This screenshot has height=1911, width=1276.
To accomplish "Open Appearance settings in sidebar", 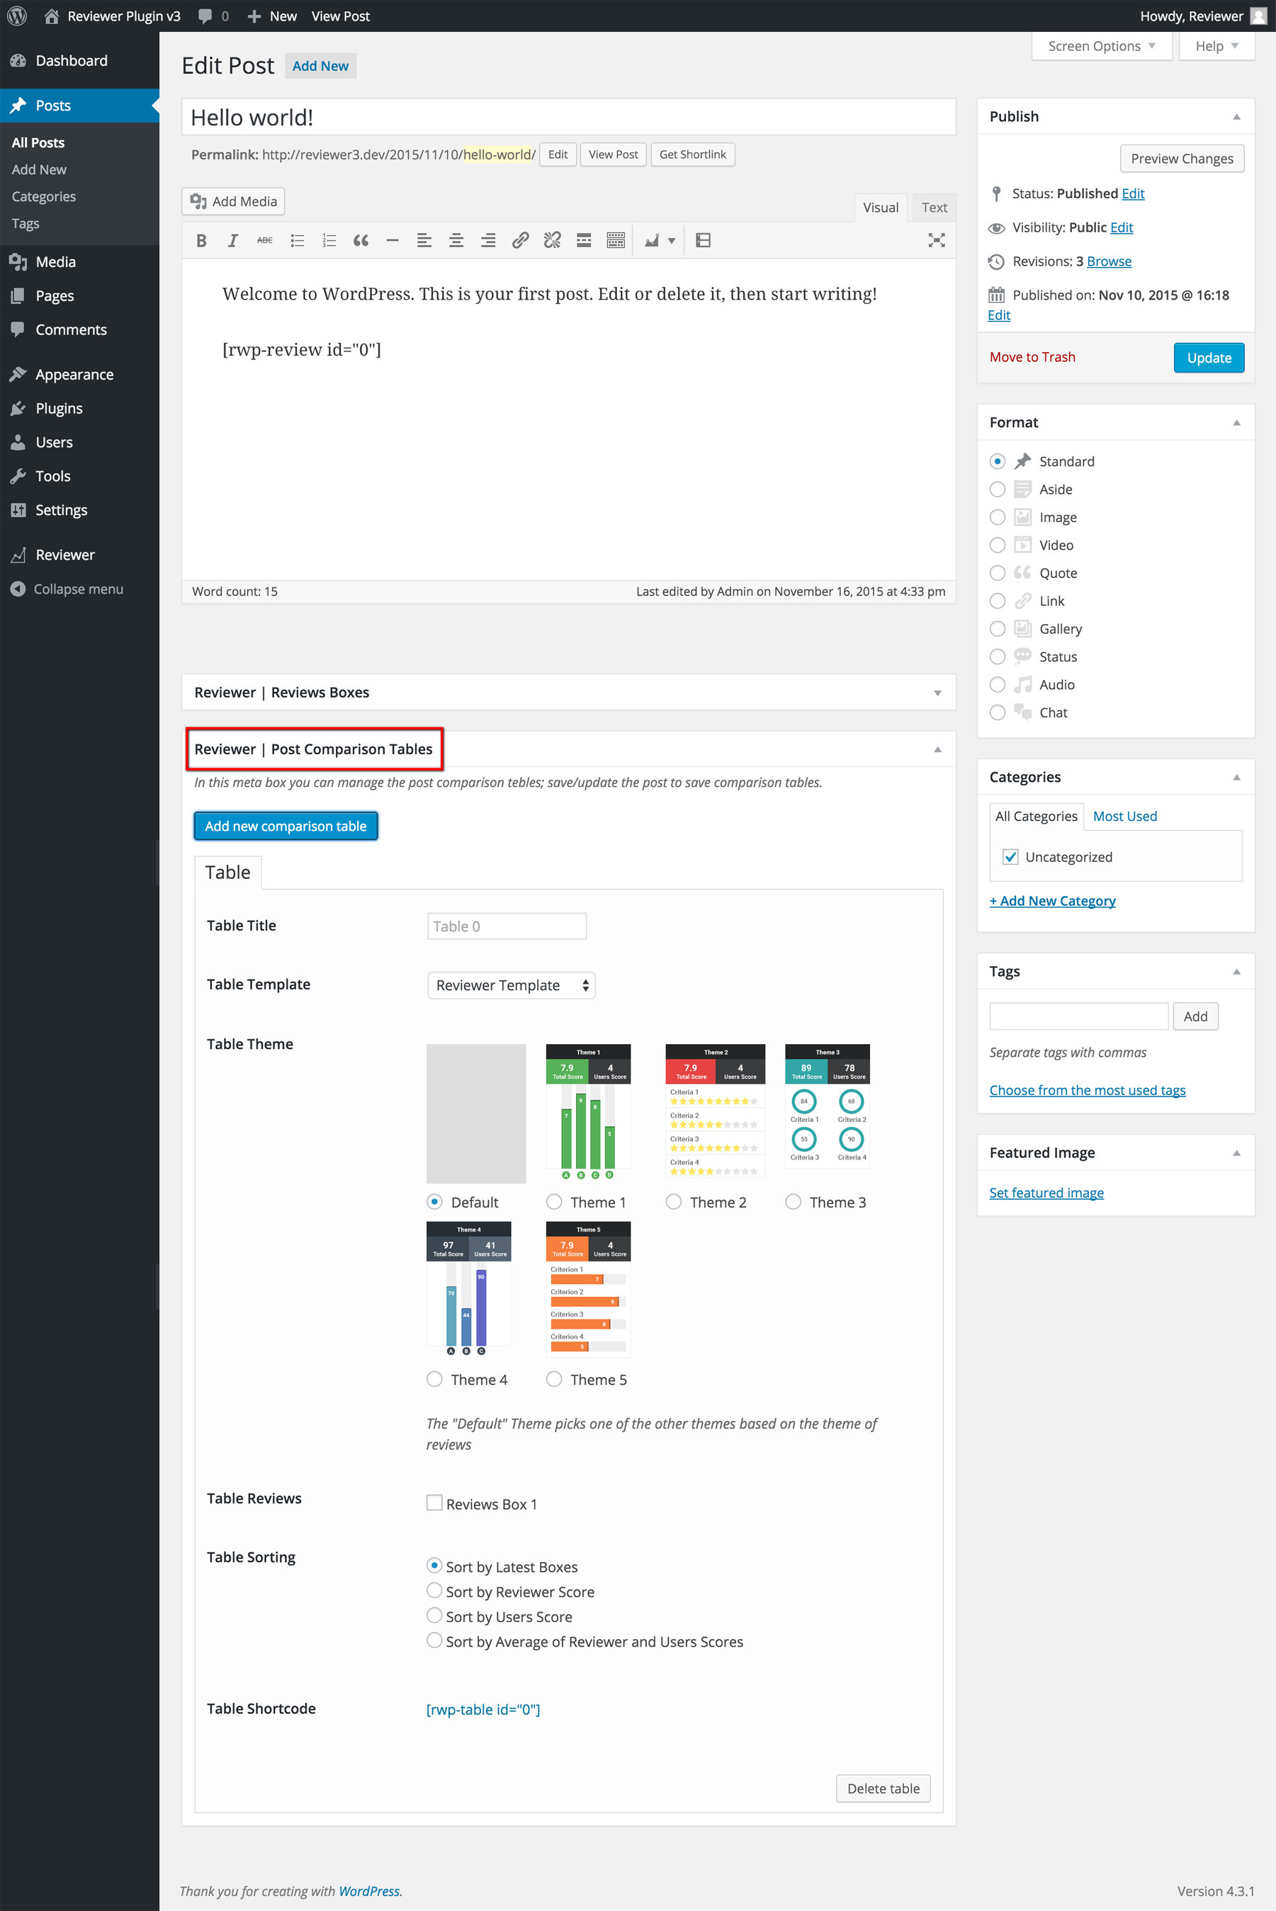I will pyautogui.click(x=74, y=374).
